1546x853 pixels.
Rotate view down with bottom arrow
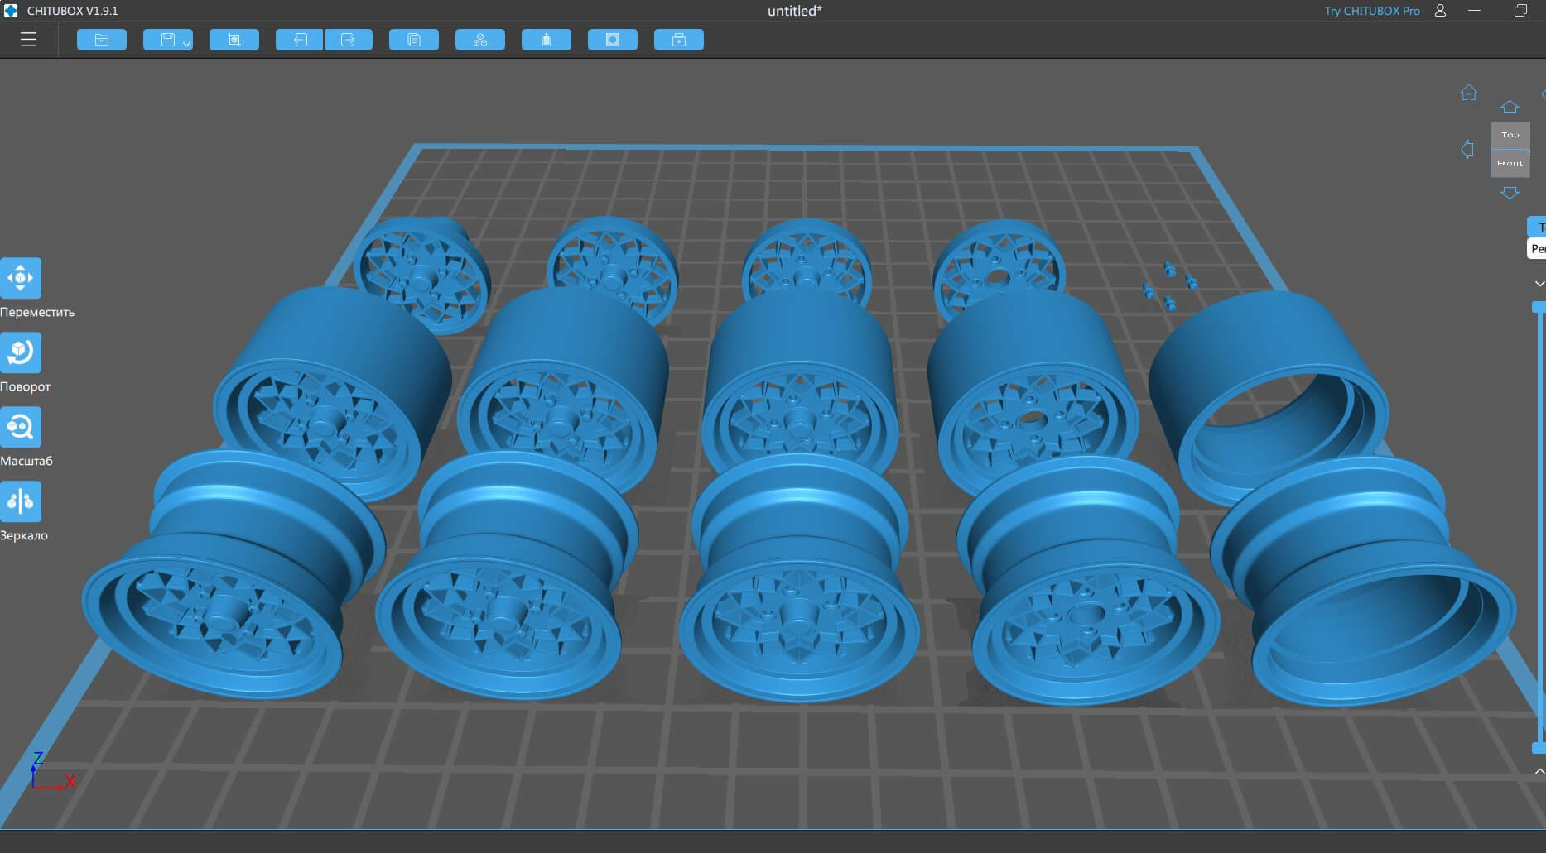click(x=1510, y=192)
